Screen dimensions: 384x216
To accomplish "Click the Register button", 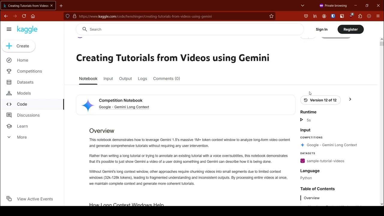I will (350, 29).
